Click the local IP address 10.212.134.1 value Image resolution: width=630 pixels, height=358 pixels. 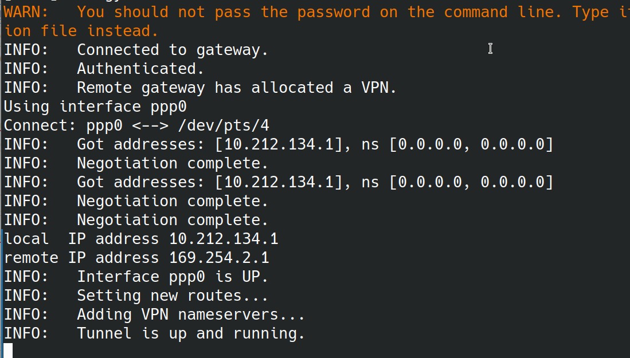[x=224, y=239]
